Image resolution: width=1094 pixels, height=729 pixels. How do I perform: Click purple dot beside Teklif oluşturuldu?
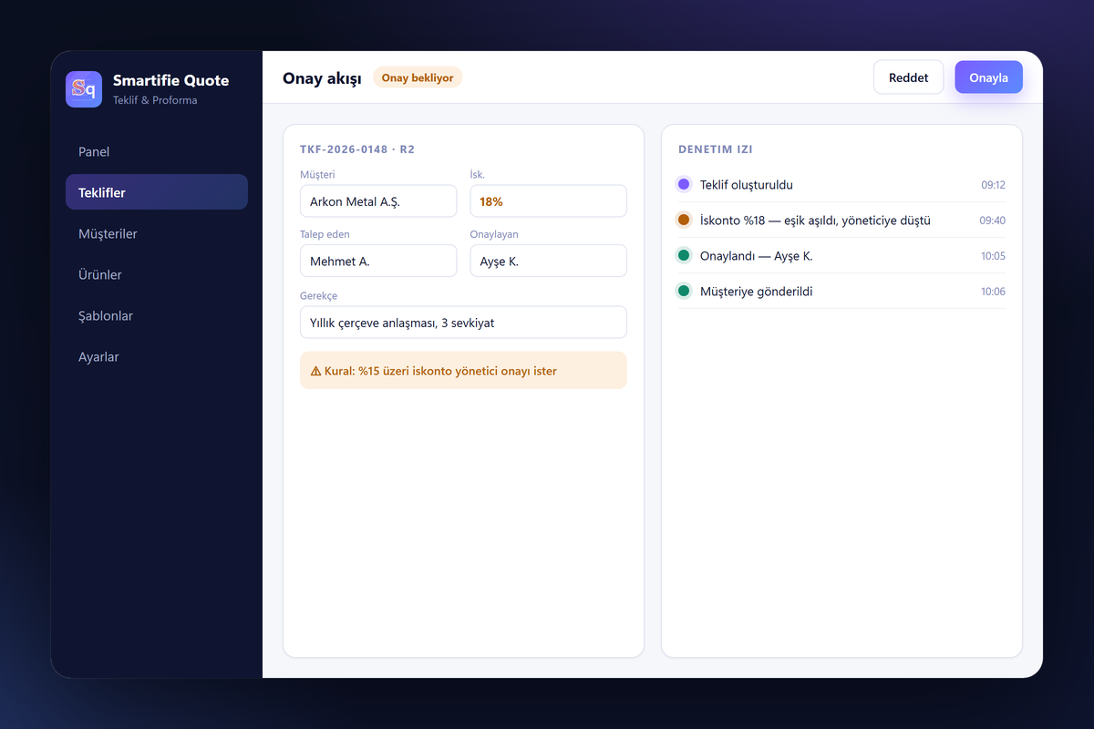pos(684,184)
